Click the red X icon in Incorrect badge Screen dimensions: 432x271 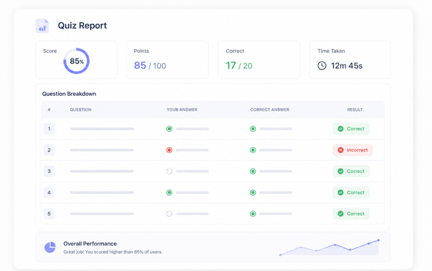coord(341,150)
